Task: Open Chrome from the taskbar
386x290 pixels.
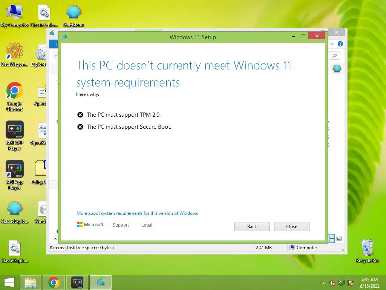Action: pos(54,282)
